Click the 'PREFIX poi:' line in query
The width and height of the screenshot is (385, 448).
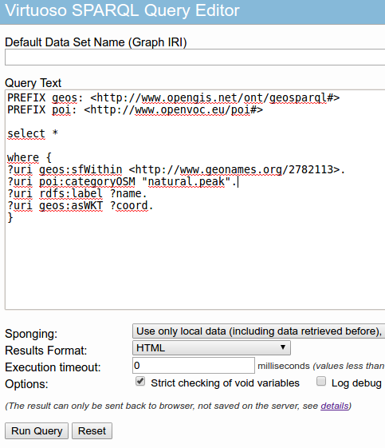coord(135,109)
